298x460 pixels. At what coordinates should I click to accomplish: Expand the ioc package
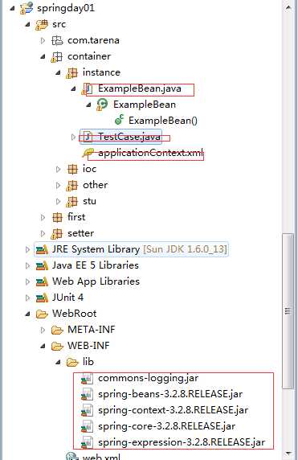pos(58,169)
